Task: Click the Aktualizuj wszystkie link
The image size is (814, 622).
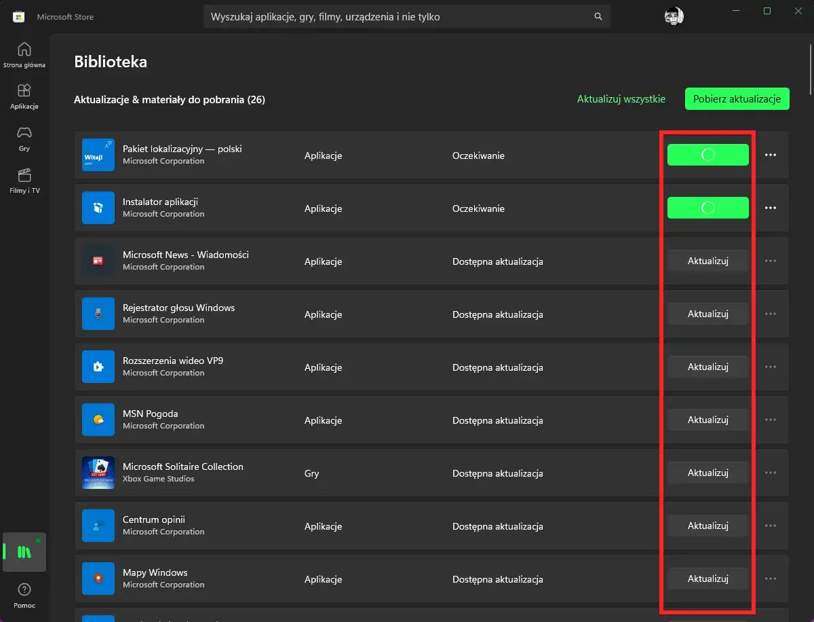Action: (x=621, y=99)
